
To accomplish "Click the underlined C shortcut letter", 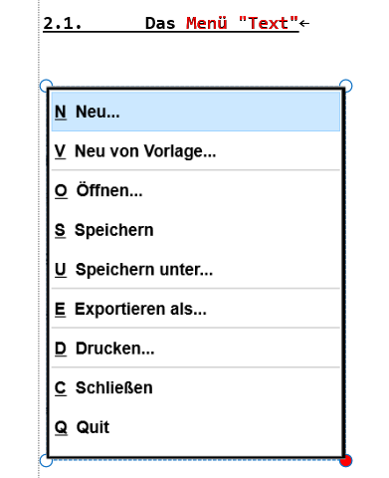I will coord(61,388).
